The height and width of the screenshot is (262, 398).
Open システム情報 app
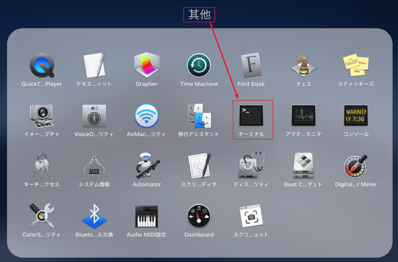pos(94,166)
